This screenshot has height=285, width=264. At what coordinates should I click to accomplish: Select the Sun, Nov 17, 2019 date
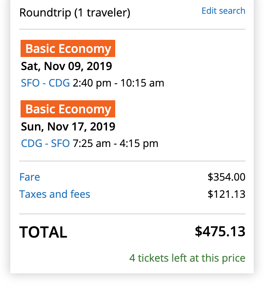pyautogui.click(x=68, y=126)
